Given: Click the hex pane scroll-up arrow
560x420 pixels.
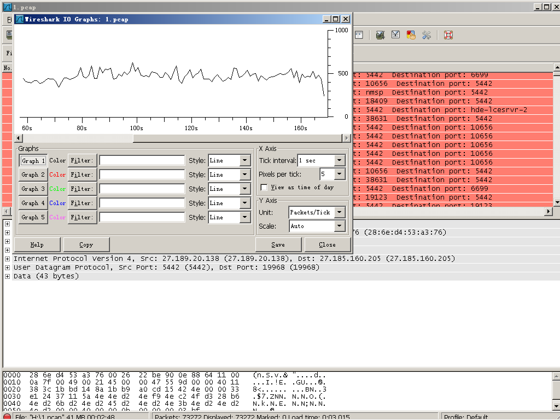Looking at the screenshot, I should 556,376.
